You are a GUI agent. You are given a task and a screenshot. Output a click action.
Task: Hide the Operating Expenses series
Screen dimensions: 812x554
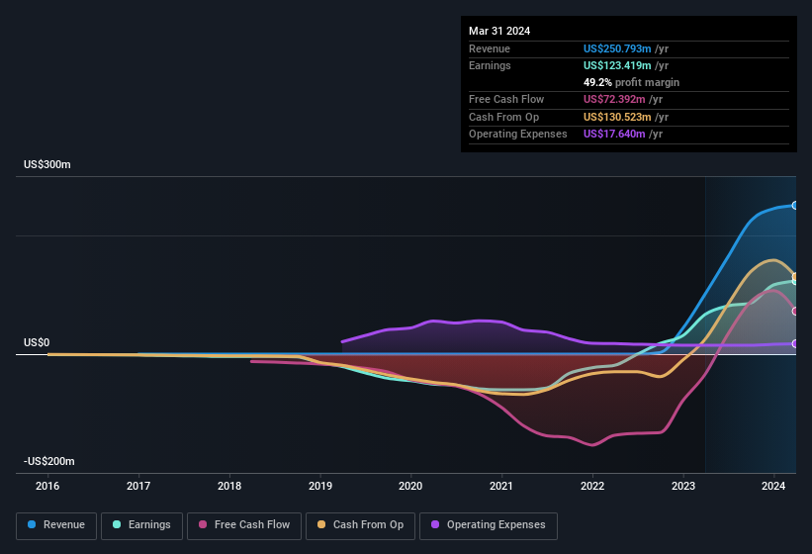[488, 525]
